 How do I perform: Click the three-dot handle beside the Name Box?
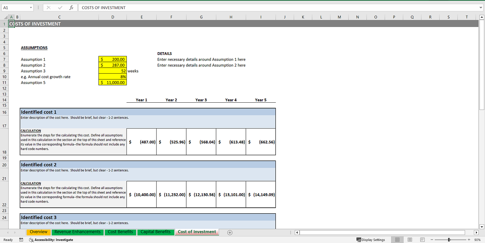click(x=38, y=7)
